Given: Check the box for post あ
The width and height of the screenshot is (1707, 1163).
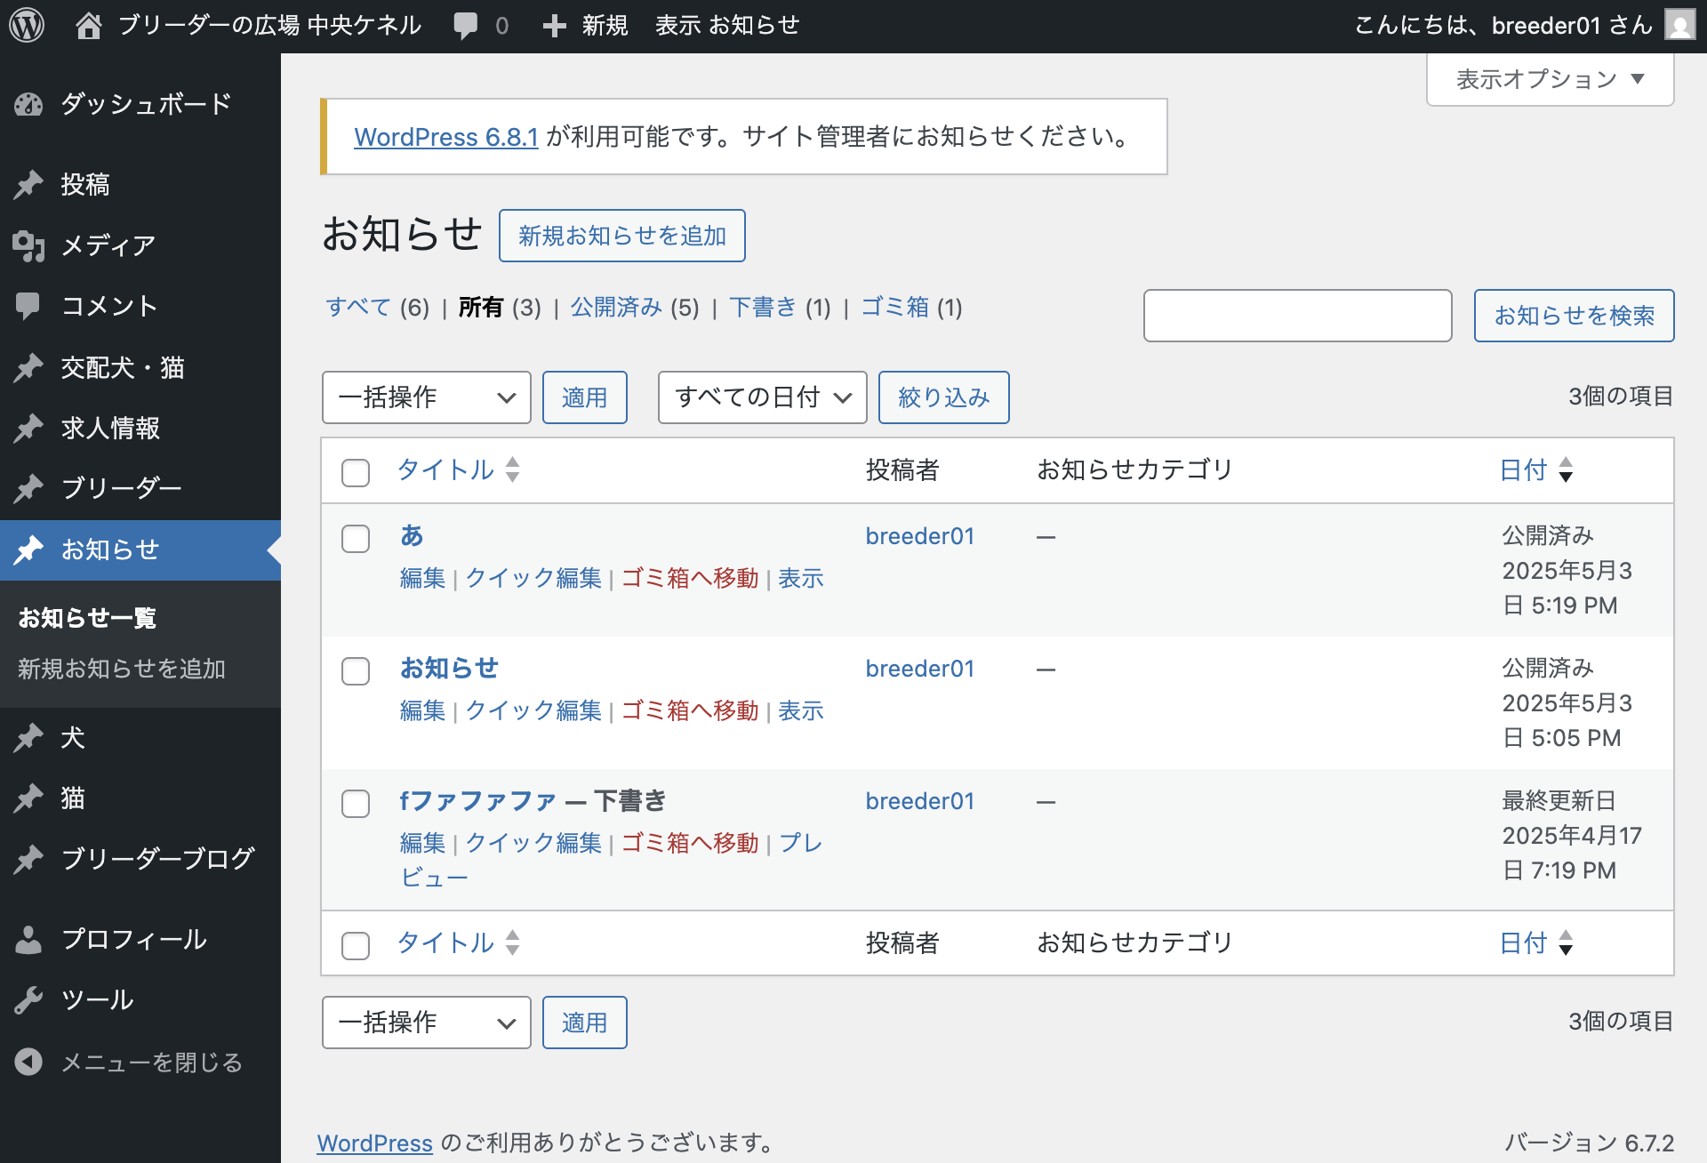Looking at the screenshot, I should pos(356,538).
